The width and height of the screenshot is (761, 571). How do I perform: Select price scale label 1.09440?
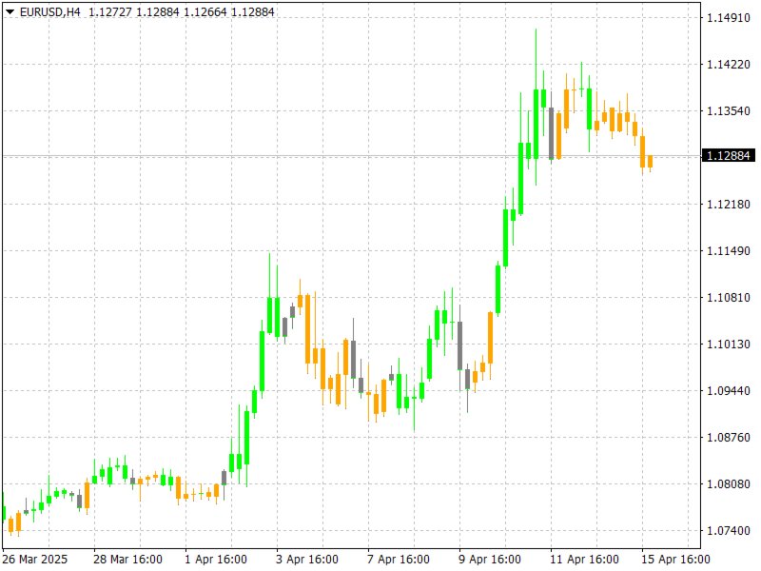pos(729,391)
